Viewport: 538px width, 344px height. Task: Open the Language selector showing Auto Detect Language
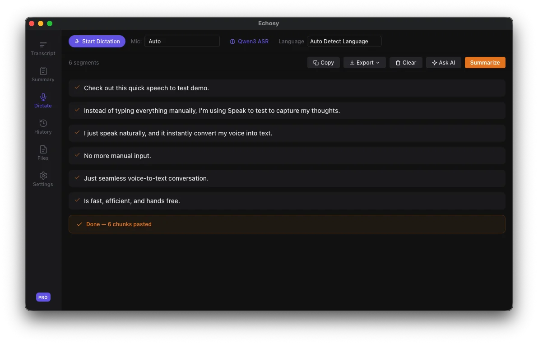pos(344,41)
